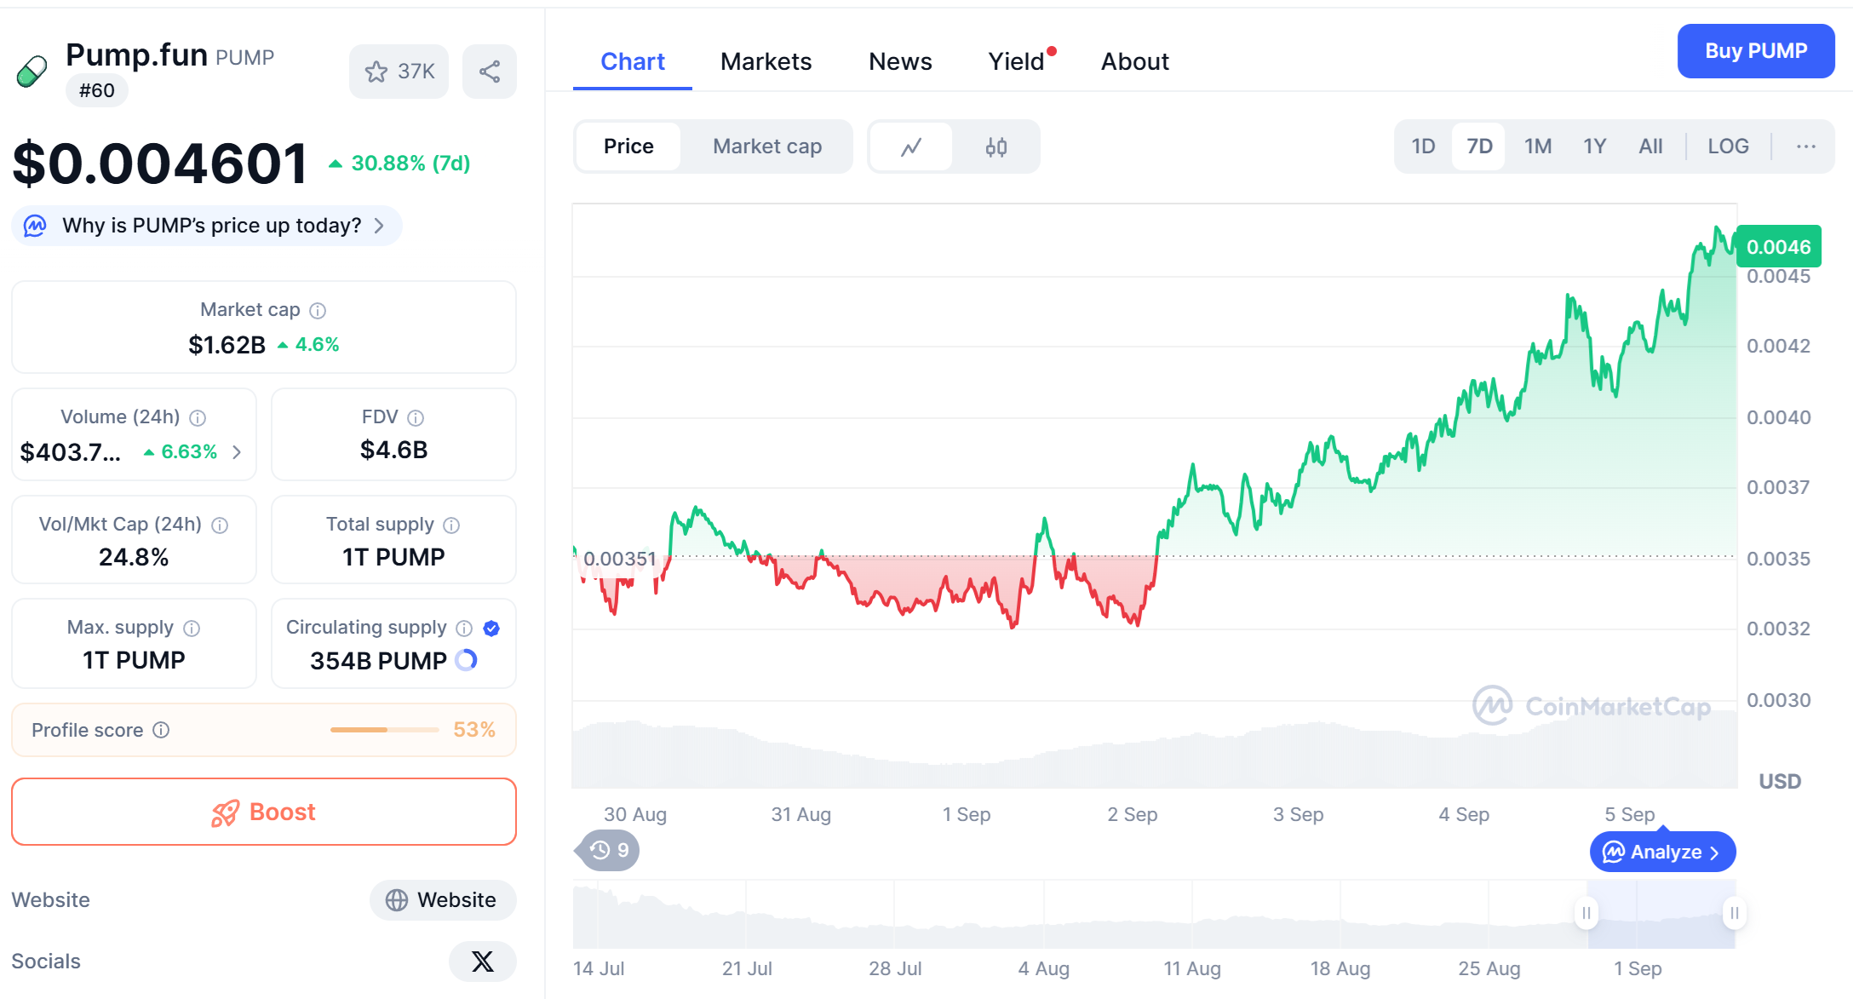This screenshot has height=999, width=1853.
Task: Switch to line chart view icon
Action: pyautogui.click(x=911, y=147)
